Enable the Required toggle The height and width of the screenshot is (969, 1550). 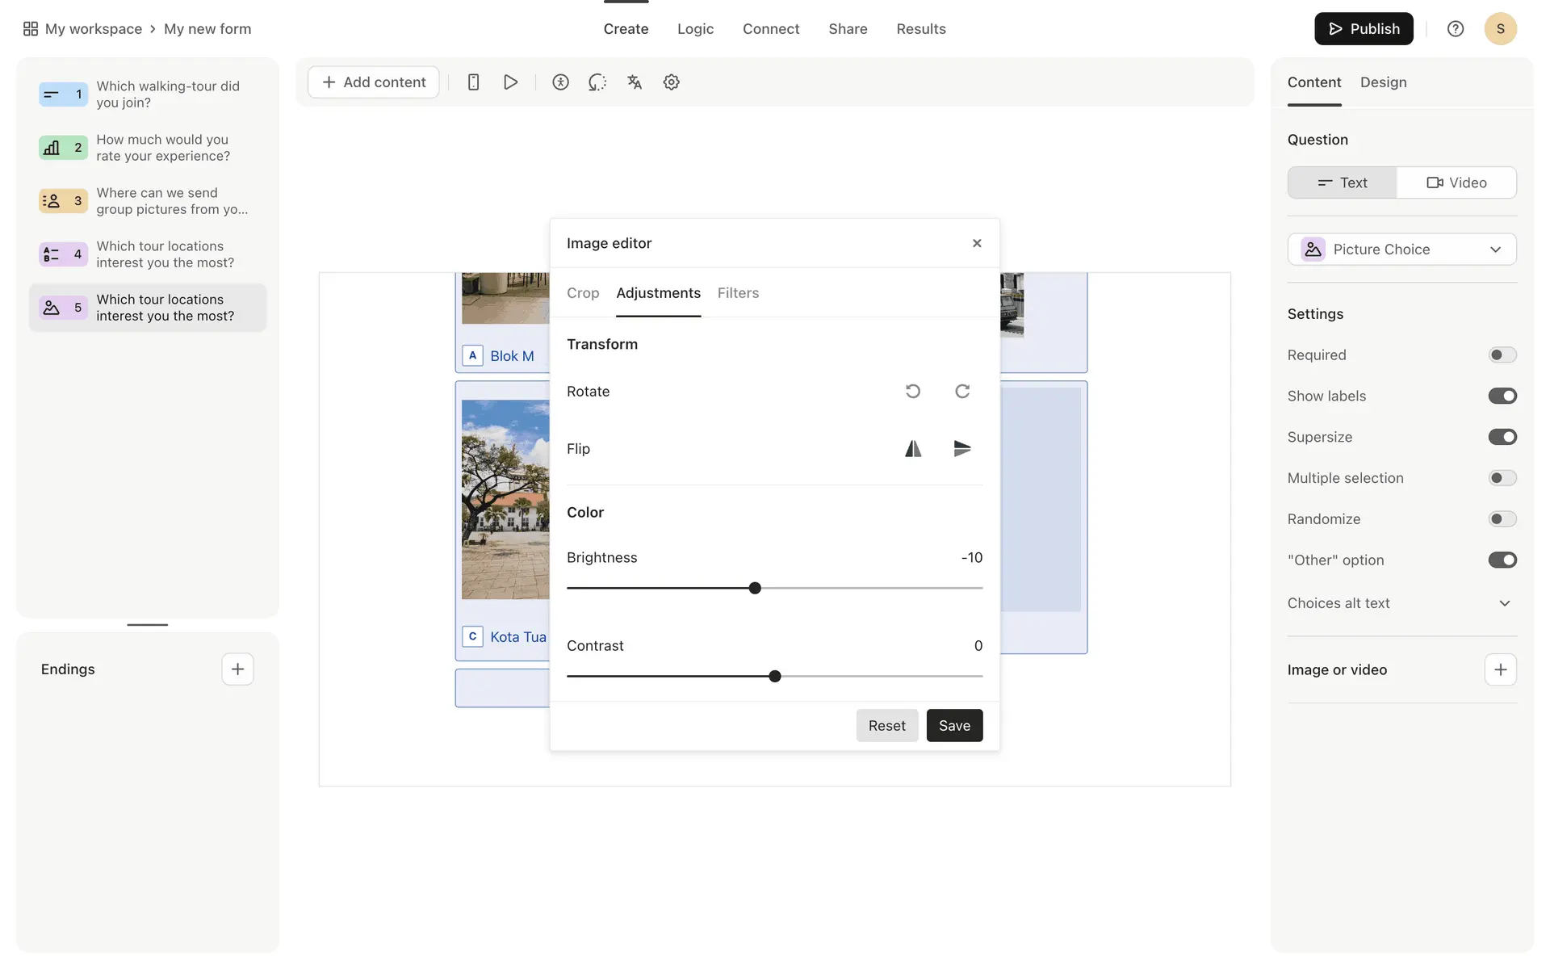1502,355
